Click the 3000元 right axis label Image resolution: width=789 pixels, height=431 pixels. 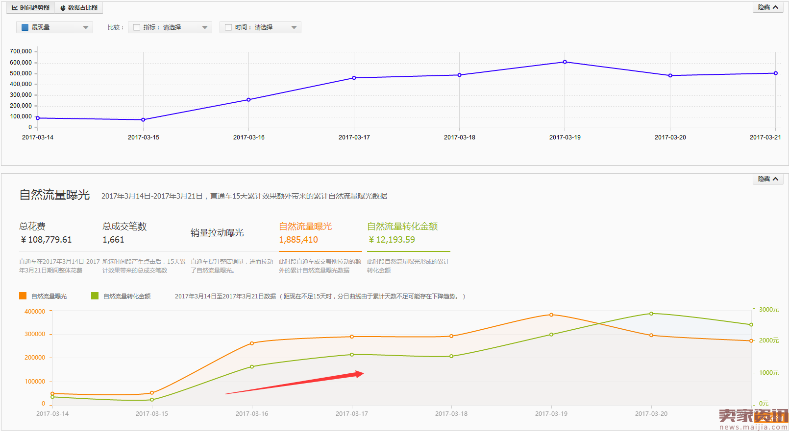[x=769, y=310]
